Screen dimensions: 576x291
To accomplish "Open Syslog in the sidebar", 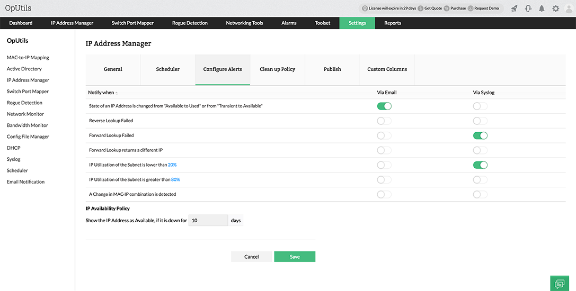I will coord(14,159).
